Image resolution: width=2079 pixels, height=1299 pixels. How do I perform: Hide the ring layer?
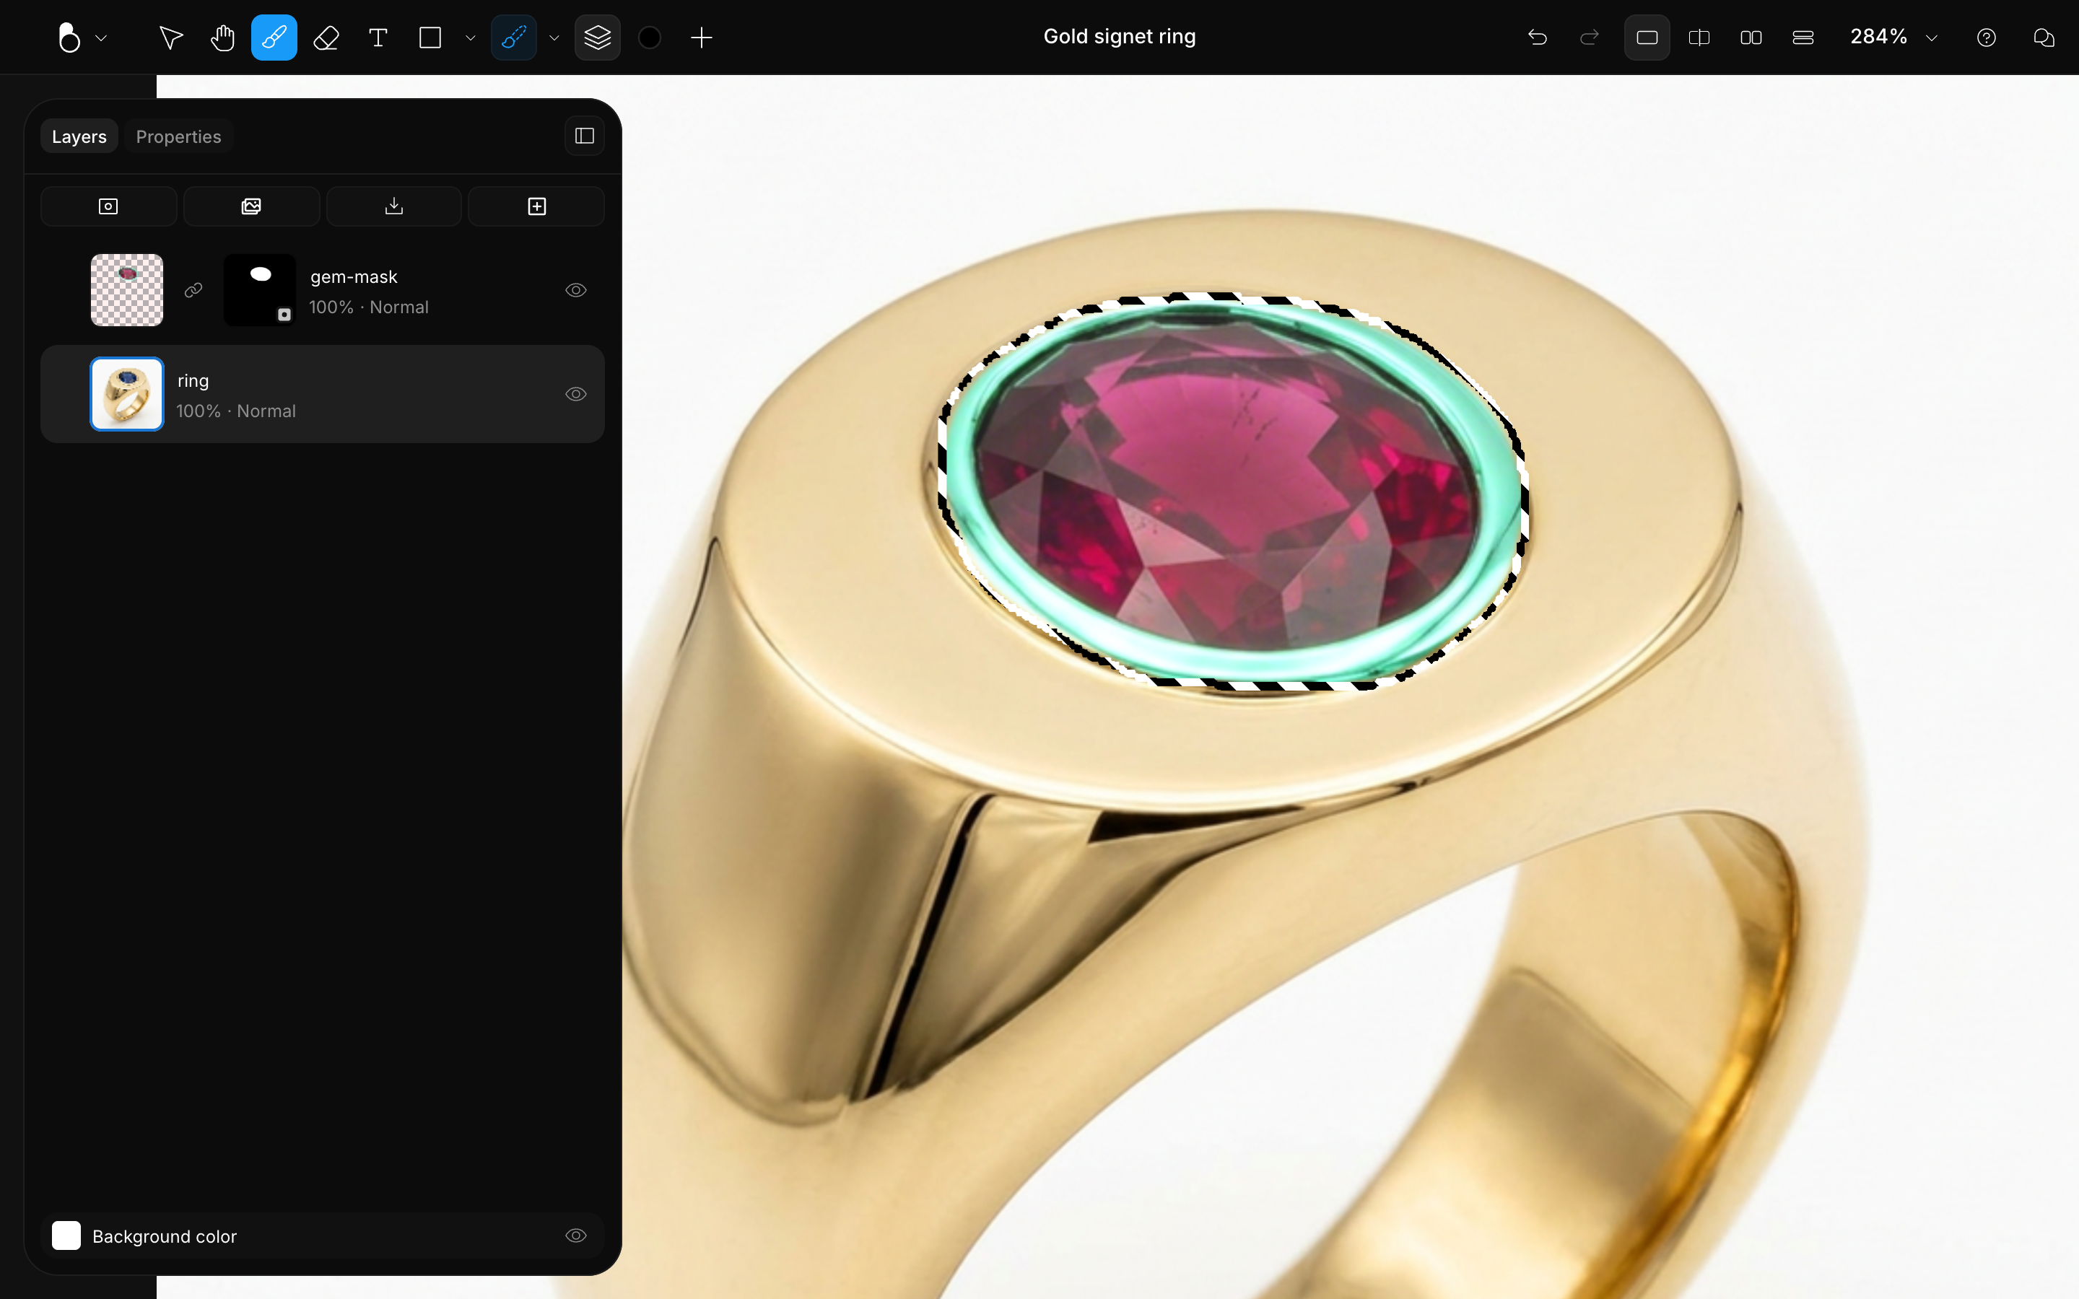tap(575, 394)
